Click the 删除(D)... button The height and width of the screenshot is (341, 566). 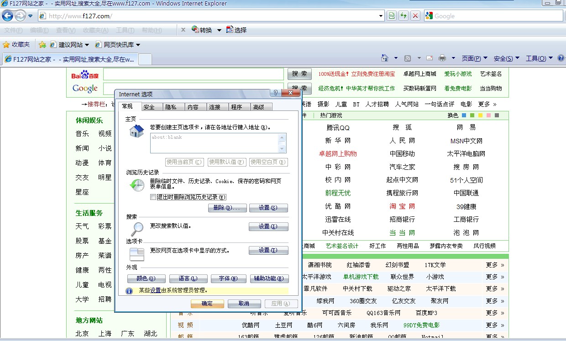tap(227, 208)
